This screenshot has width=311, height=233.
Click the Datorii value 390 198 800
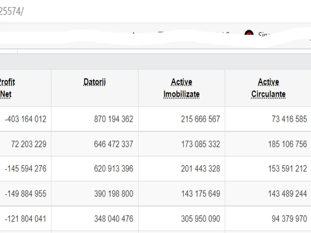click(x=114, y=194)
